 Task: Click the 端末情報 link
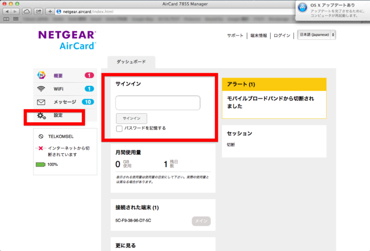point(258,35)
